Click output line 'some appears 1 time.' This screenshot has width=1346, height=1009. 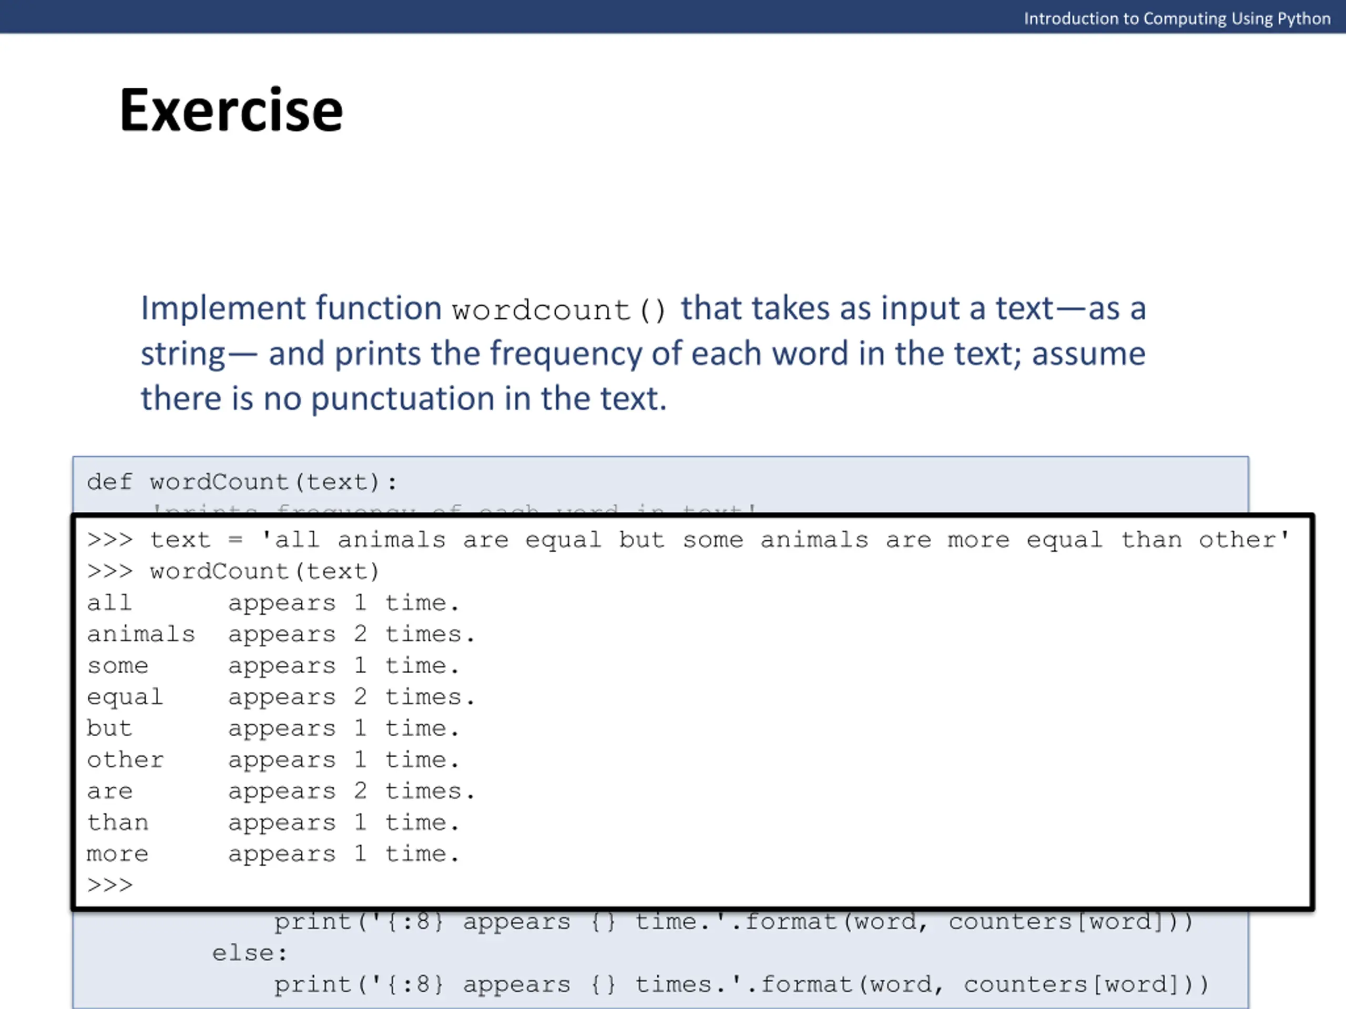pyautogui.click(x=272, y=665)
